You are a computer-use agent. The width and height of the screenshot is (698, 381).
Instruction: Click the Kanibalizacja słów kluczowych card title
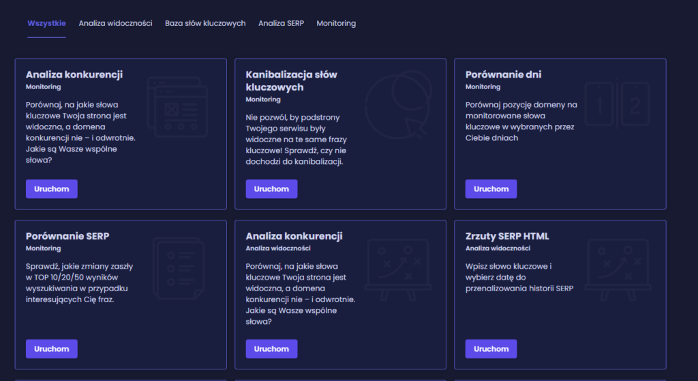point(291,81)
